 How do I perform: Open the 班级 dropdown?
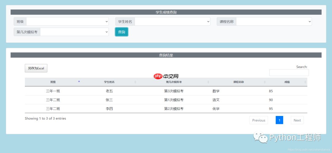pyautogui.click(x=67, y=21)
